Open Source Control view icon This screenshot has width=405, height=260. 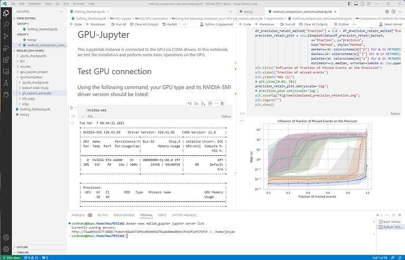coord(6,36)
